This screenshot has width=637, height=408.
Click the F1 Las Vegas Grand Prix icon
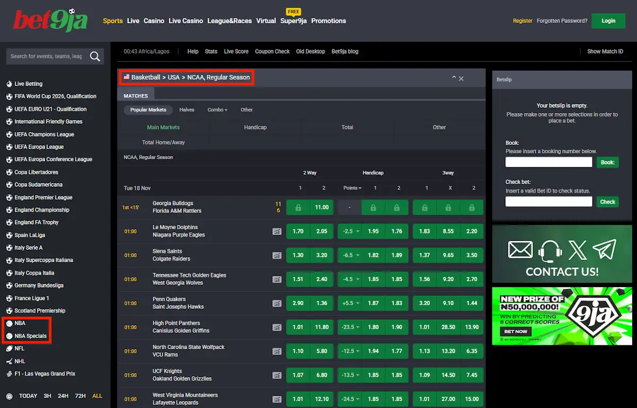(11, 374)
